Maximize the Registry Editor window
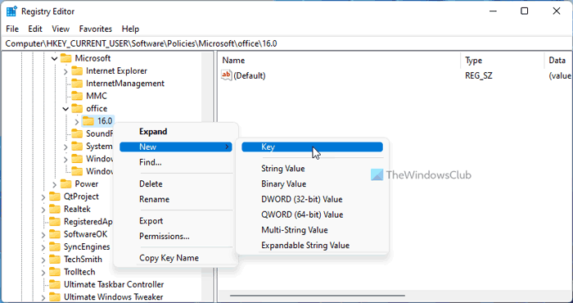This screenshot has width=573, height=303. pyautogui.click(x=525, y=11)
